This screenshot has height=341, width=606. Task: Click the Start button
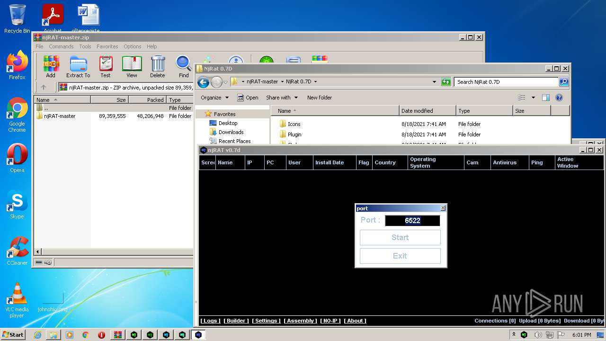point(13,335)
